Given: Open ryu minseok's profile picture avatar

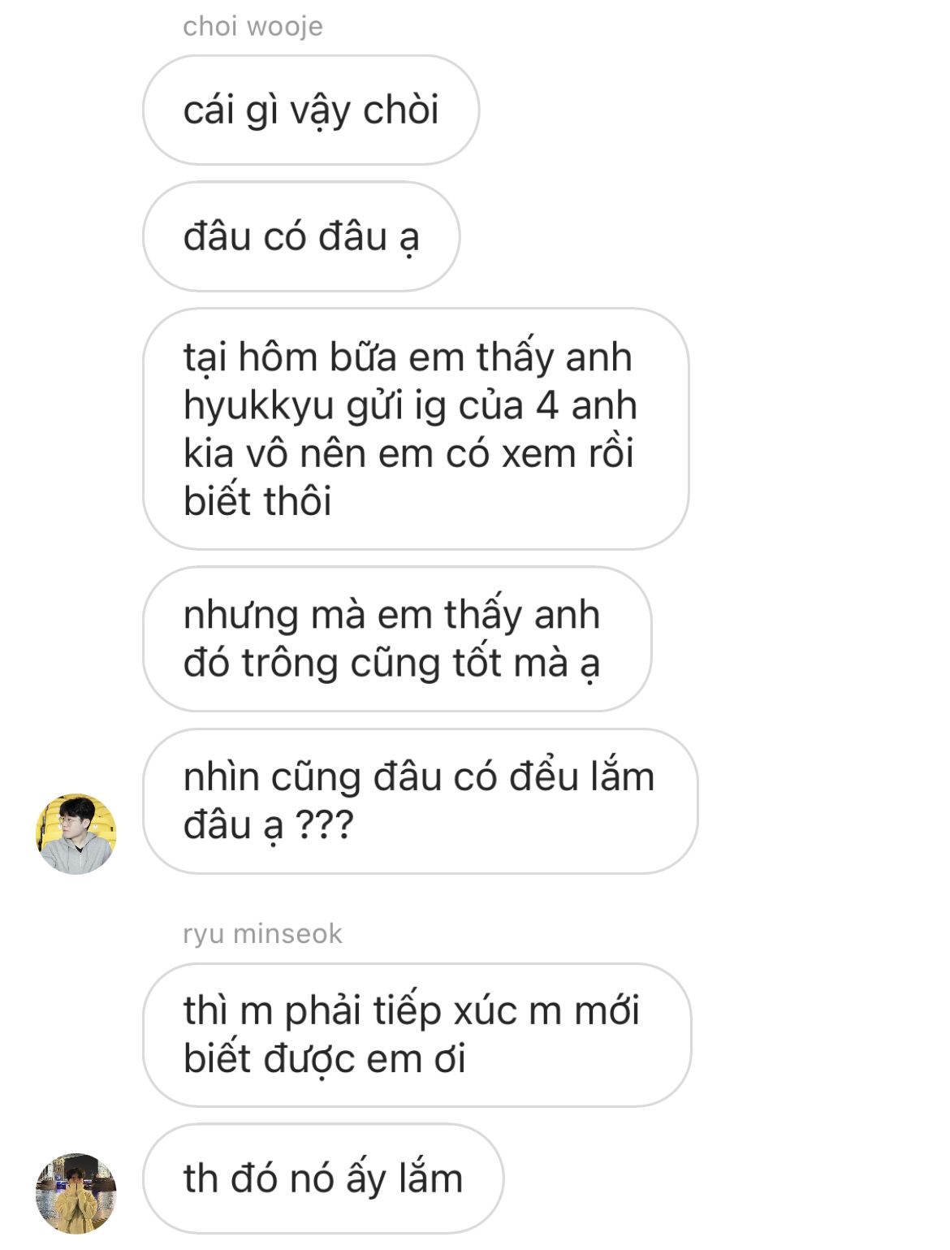Looking at the screenshot, I should pyautogui.click(x=76, y=1193).
